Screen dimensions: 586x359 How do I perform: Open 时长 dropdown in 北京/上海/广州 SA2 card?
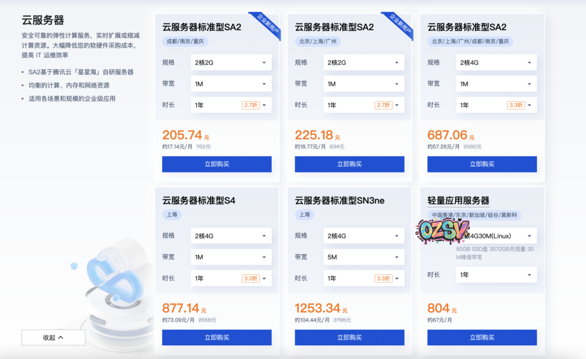(x=363, y=105)
